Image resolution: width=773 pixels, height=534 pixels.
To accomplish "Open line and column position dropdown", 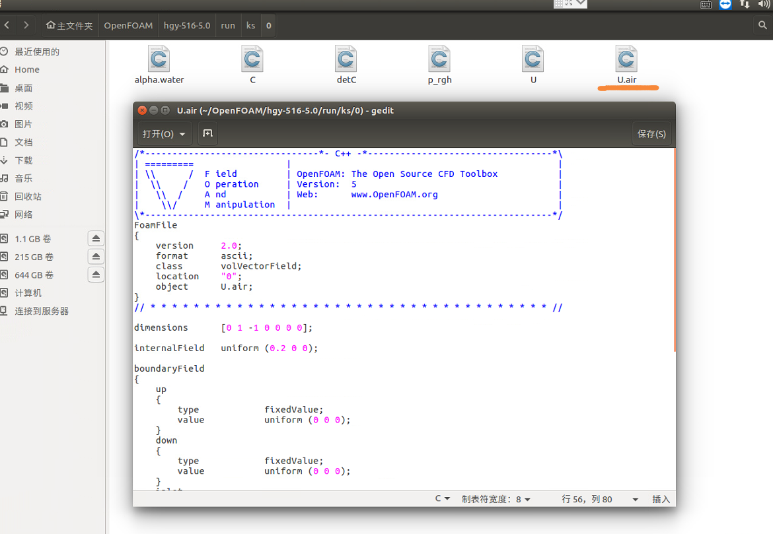I will (600, 499).
